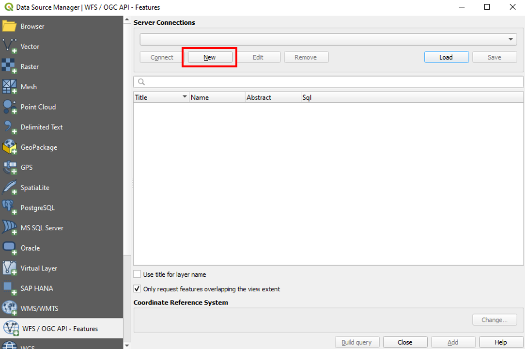Select the Delimited Text icon
The width and height of the screenshot is (526, 349).
[x=9, y=127]
